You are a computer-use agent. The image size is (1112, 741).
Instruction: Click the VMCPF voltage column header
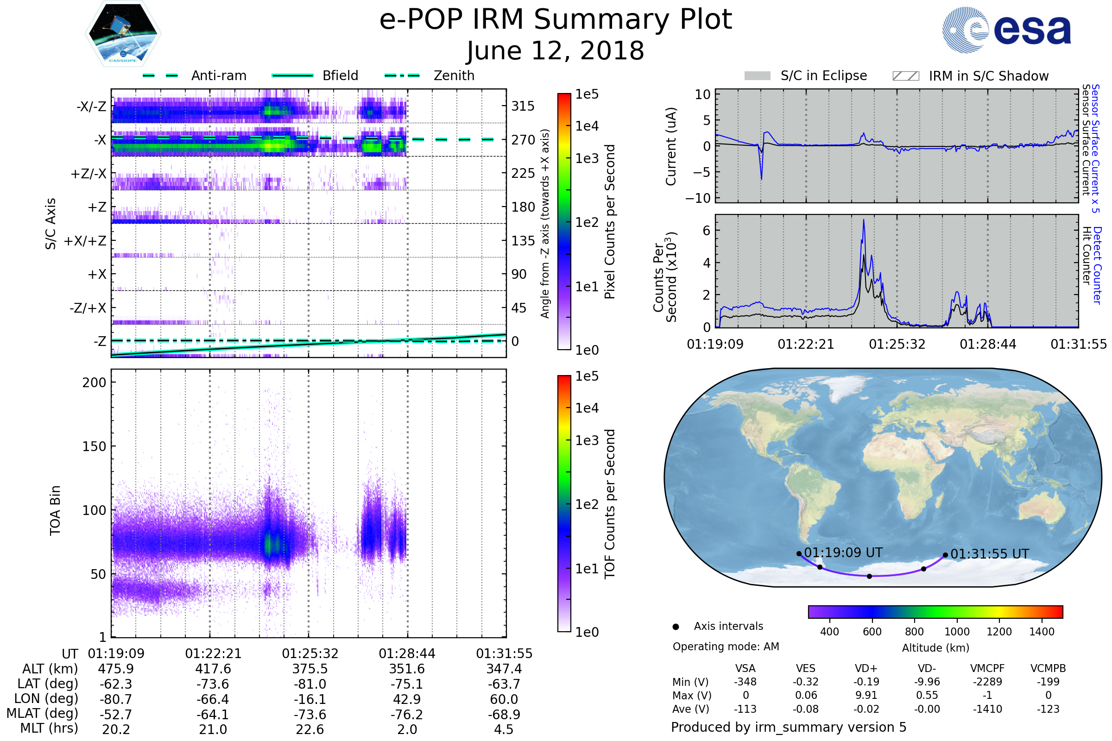pyautogui.click(x=987, y=668)
